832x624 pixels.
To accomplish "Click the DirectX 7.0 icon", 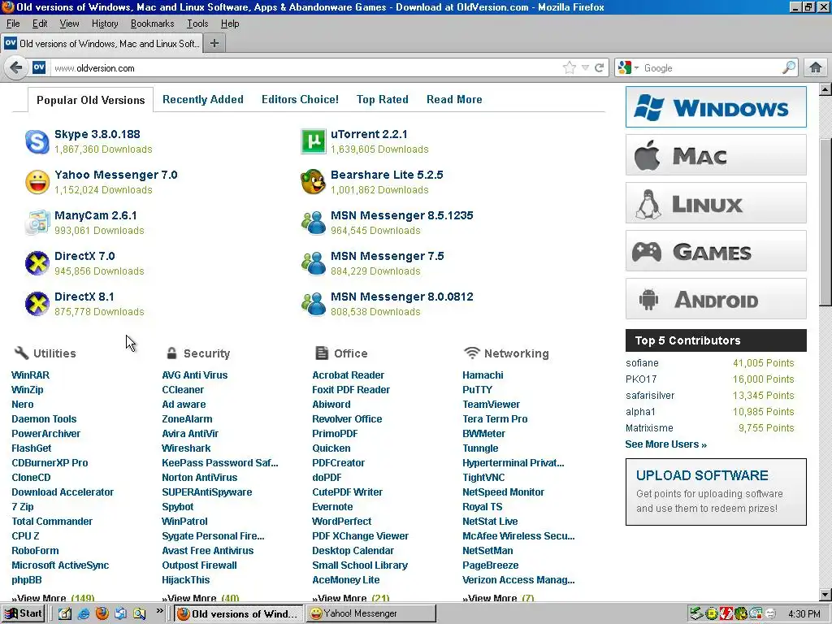I will [37, 263].
